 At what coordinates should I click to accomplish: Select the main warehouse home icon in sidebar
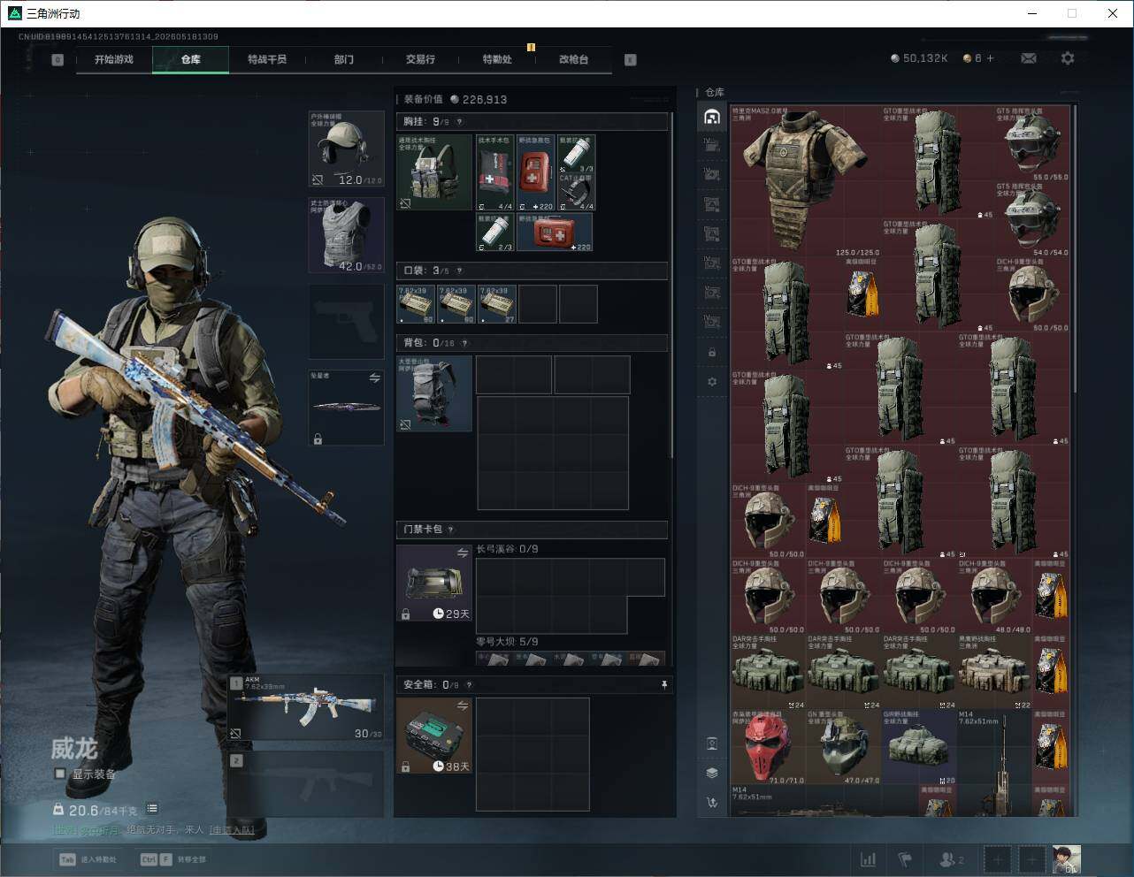712,117
